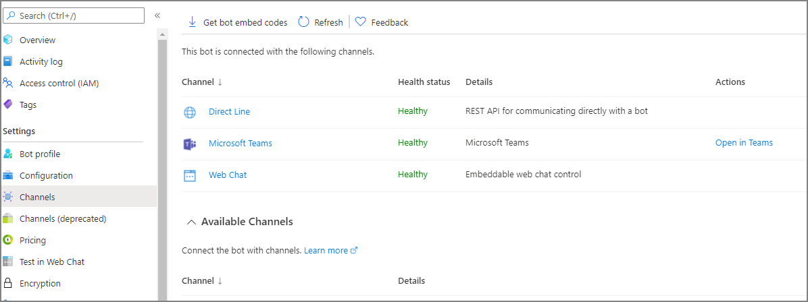
Task: Click the Get bot embed codes download icon
Action: (192, 22)
